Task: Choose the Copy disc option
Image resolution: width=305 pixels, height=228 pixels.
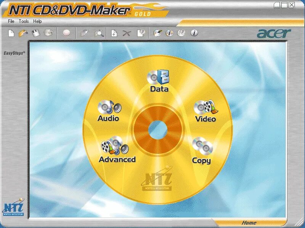Action: [x=202, y=150]
